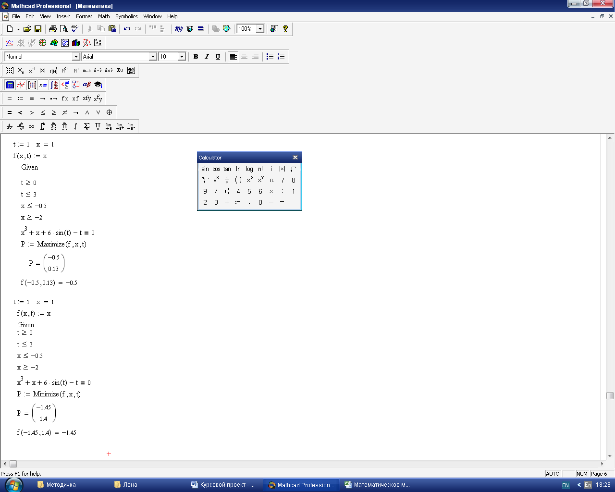Print the worksheet with the printer icon
The image size is (615, 492).
pyautogui.click(x=53, y=29)
